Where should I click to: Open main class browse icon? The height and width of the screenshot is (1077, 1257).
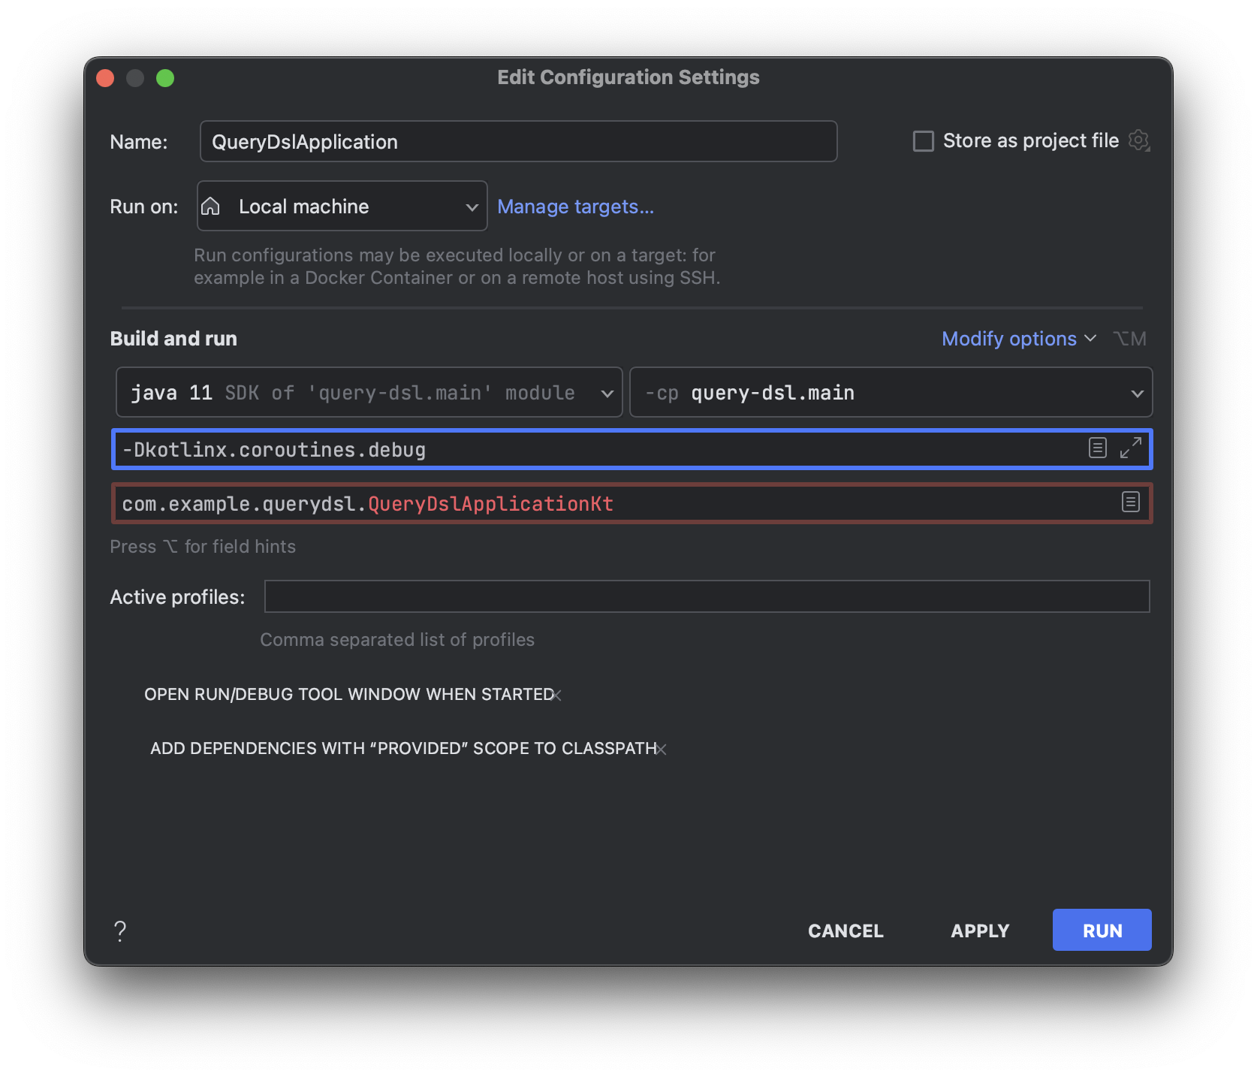pos(1130,502)
